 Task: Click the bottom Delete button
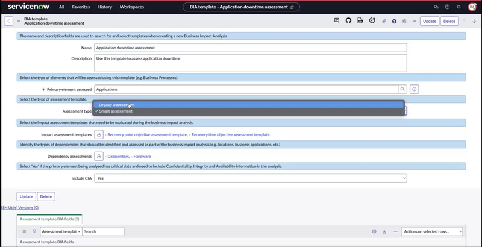click(x=46, y=196)
